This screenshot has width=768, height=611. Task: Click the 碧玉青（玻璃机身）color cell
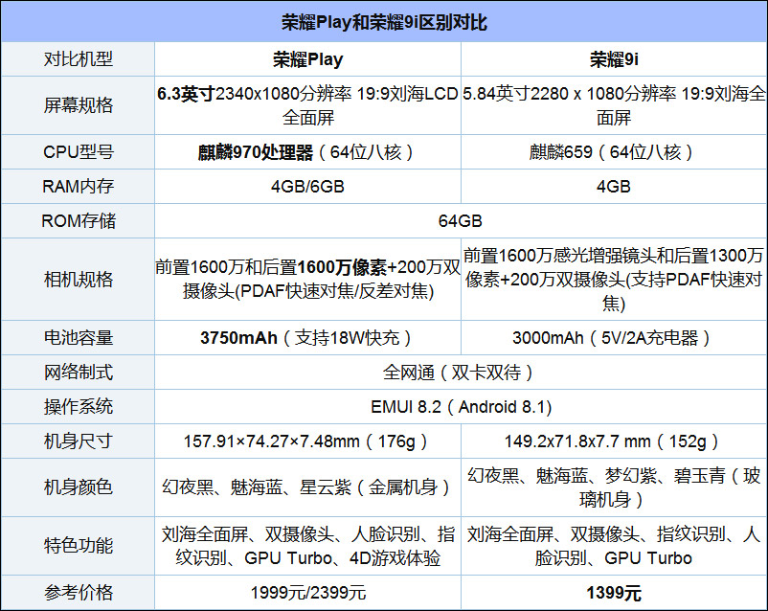click(614, 487)
